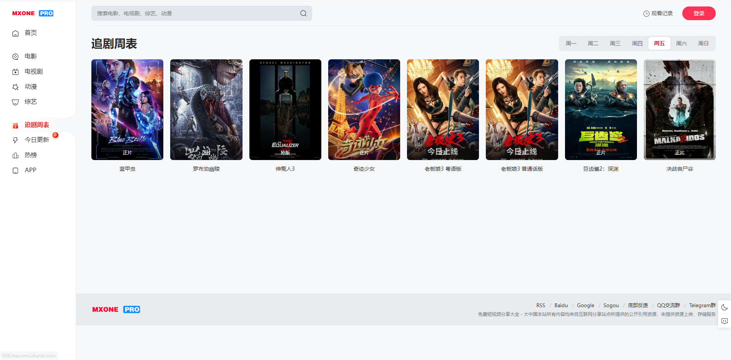The height and width of the screenshot is (360, 731).
Task: Click the MXONE PRO logo in sidebar
Action: coord(33,13)
